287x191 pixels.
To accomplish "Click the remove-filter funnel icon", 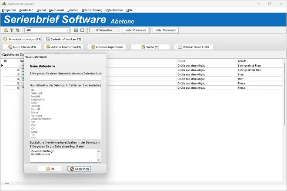I will pos(17,30).
